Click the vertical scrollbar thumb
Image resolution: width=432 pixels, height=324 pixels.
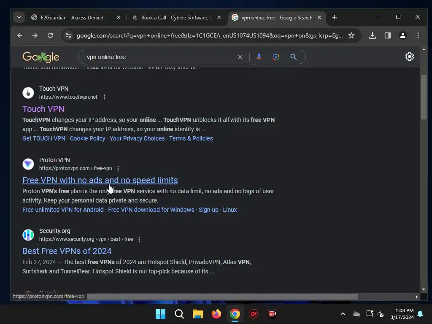tap(424, 97)
